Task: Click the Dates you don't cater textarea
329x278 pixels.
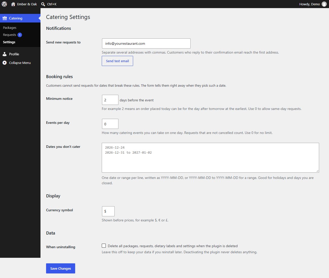Action: coord(210,158)
